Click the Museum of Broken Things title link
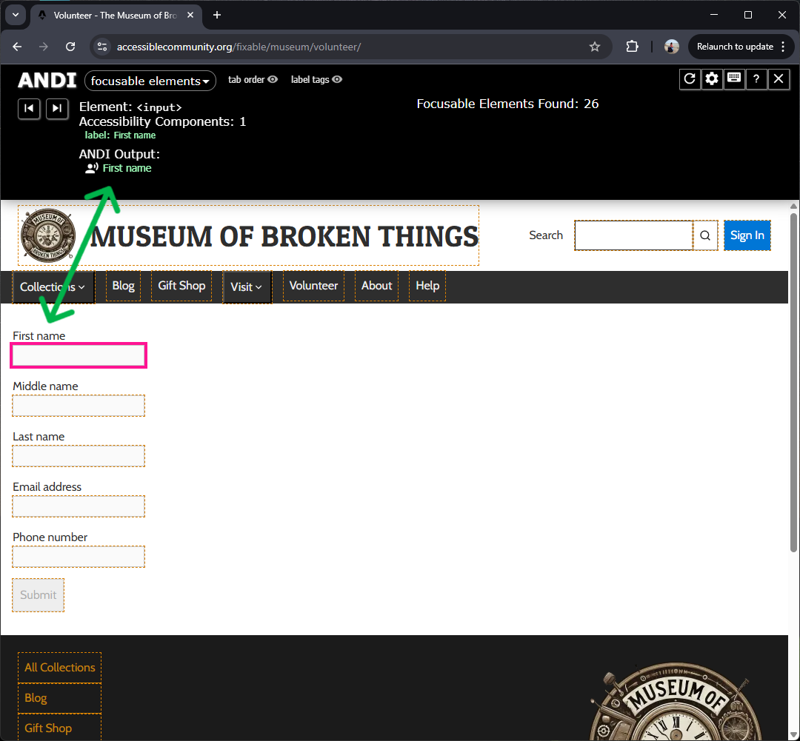The image size is (800, 741). pos(284,236)
